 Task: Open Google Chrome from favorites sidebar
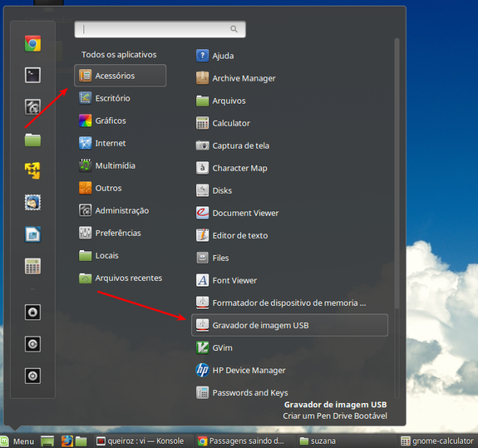tap(32, 43)
